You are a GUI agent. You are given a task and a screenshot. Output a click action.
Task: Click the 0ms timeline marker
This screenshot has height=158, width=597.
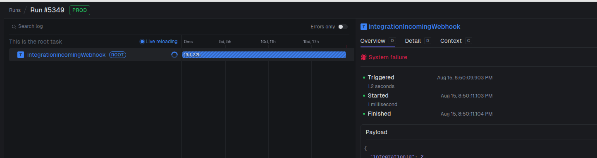188,42
